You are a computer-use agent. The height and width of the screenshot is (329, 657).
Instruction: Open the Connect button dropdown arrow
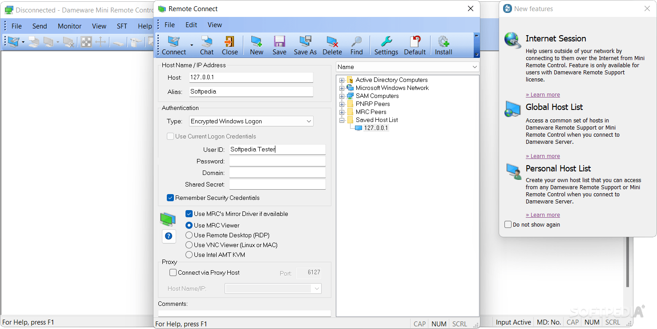point(192,45)
